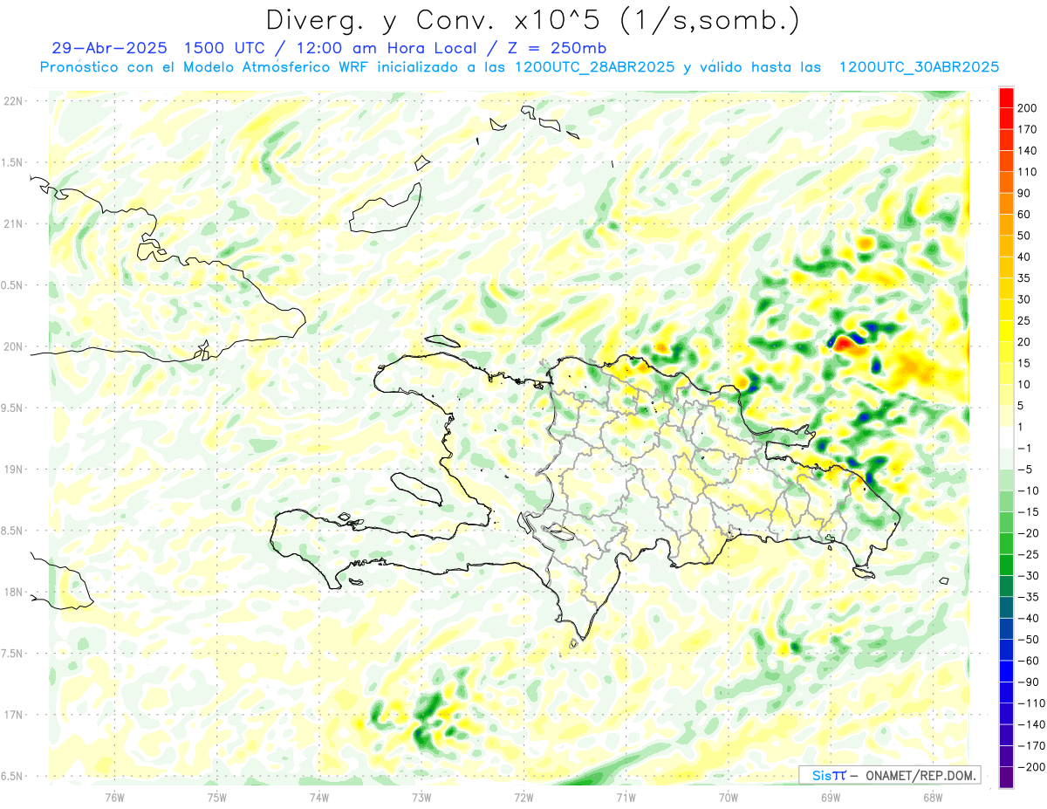
Task: Click the "20N" latitude label
Action: (12, 346)
